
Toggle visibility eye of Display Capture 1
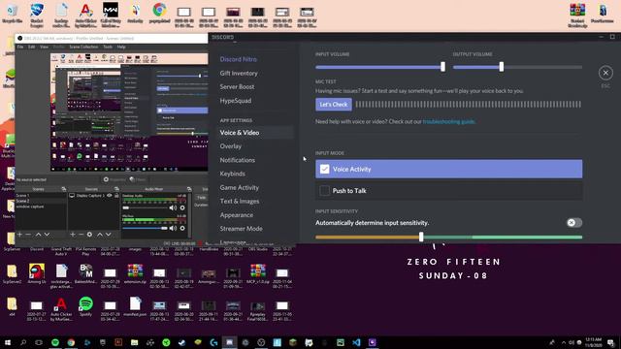pos(110,196)
